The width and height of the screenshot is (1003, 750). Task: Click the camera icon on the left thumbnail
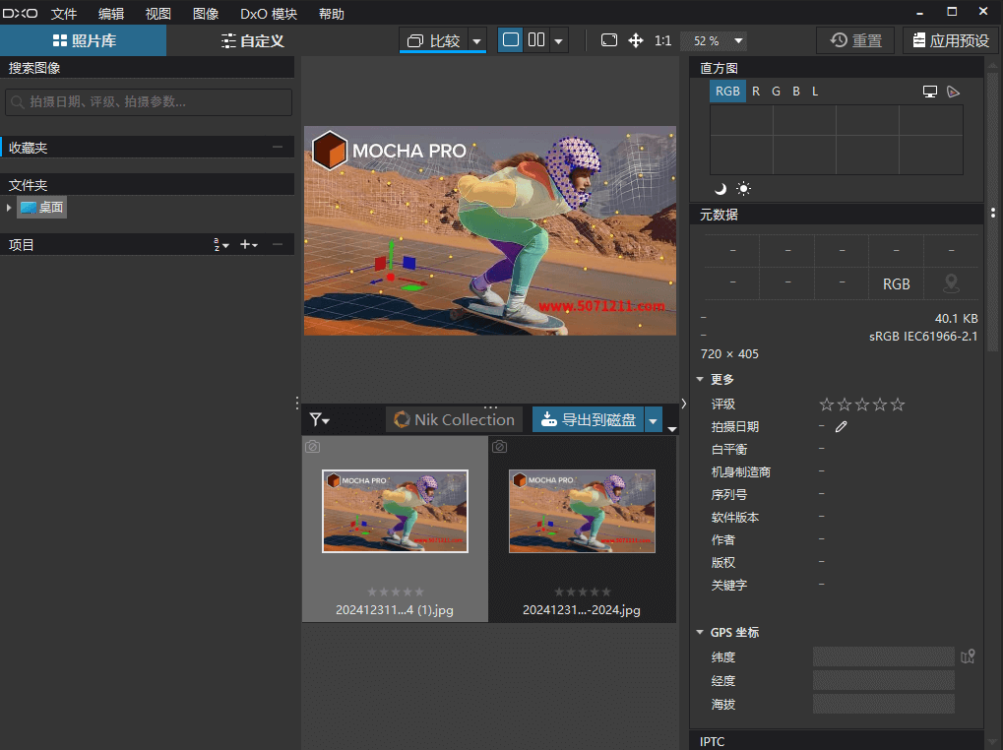coord(311,447)
